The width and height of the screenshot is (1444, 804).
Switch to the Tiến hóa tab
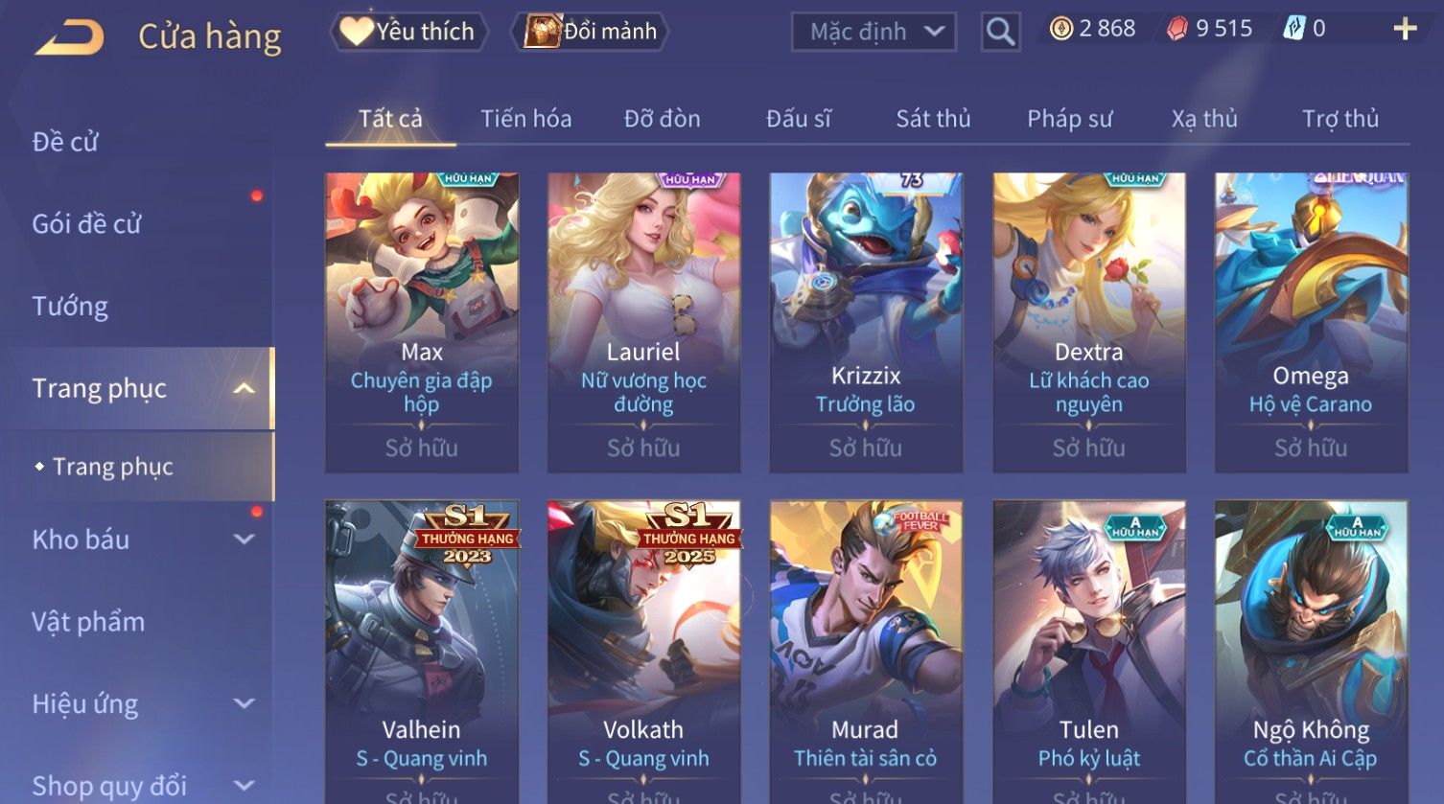(525, 119)
